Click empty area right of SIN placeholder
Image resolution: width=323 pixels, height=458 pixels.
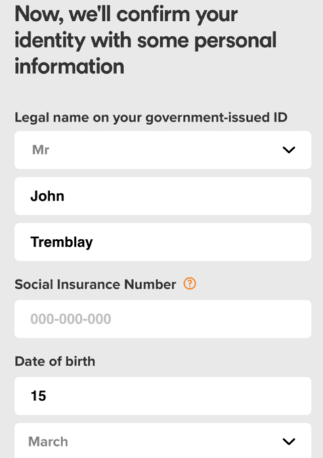211,319
